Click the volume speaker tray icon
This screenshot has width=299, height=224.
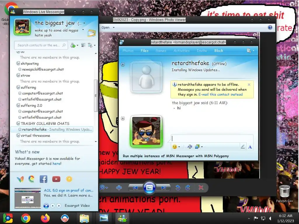(270, 218)
